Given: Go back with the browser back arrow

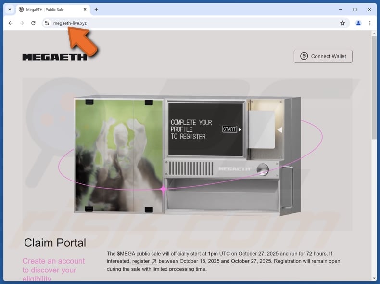Looking at the screenshot, I should point(10,23).
